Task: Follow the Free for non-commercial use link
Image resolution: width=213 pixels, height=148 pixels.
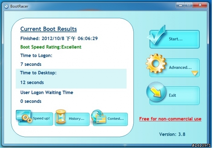Action: (170, 119)
